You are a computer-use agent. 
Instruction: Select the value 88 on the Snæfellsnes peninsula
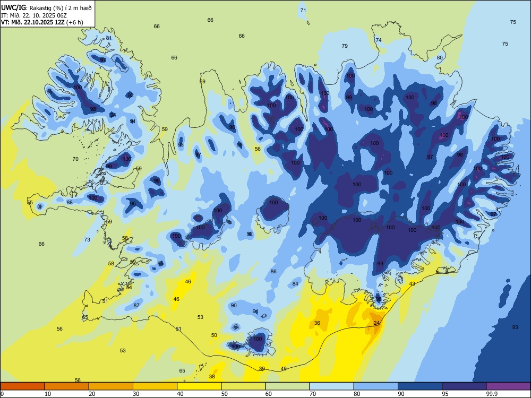[70, 202]
